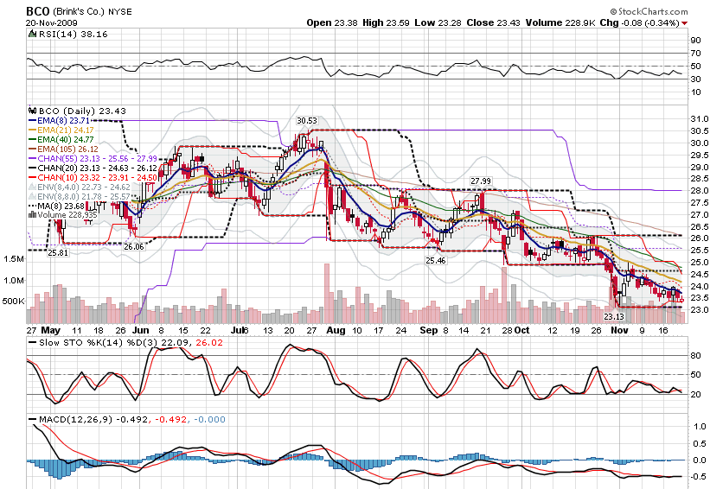Click the Low 23.28 value
The height and width of the screenshot is (489, 710).
pos(438,22)
